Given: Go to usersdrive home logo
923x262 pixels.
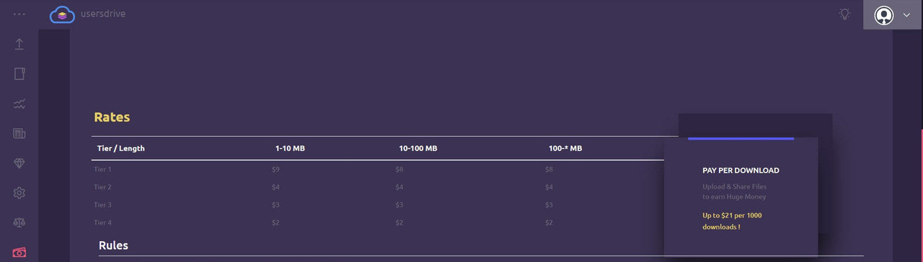Looking at the screenshot, I should (x=87, y=14).
